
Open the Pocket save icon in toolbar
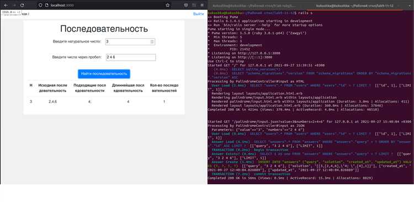click(186, 5)
